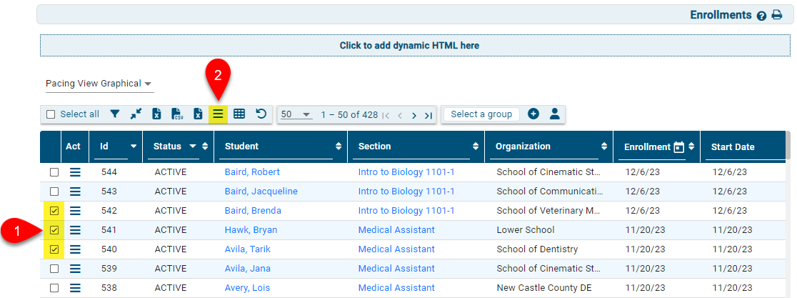The height and width of the screenshot is (298, 797).
Task: Open the Pacing View Graphical dropdown
Action: [x=99, y=84]
